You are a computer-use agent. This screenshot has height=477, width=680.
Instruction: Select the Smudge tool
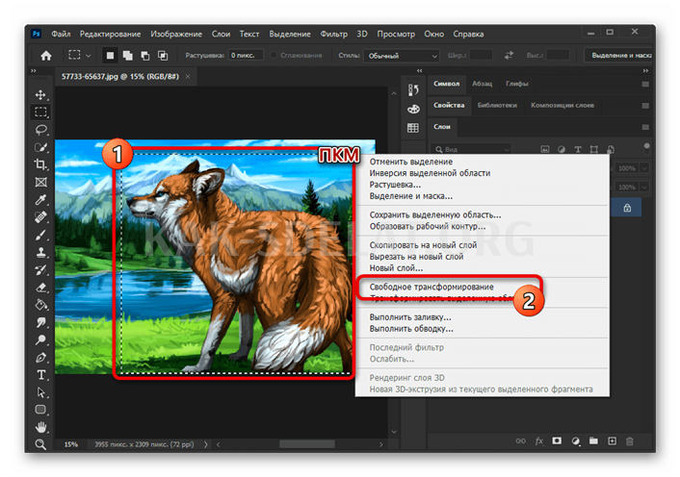[40, 322]
